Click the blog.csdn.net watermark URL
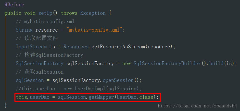240x111 pixels. [198, 106]
